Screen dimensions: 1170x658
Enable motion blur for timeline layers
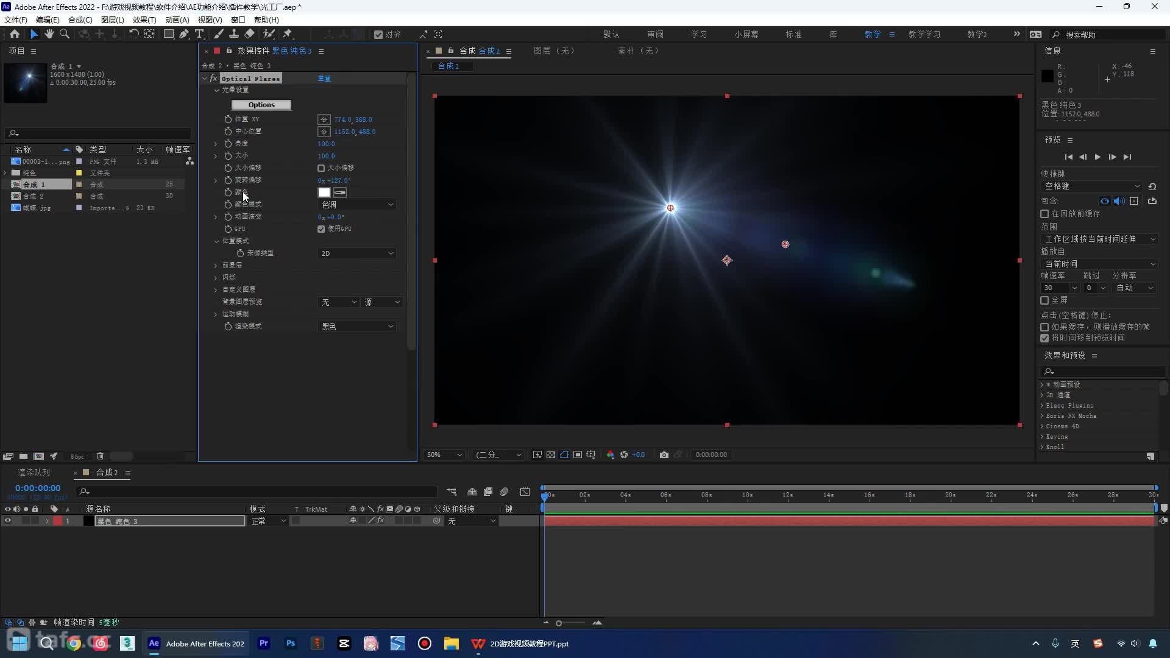tap(504, 492)
